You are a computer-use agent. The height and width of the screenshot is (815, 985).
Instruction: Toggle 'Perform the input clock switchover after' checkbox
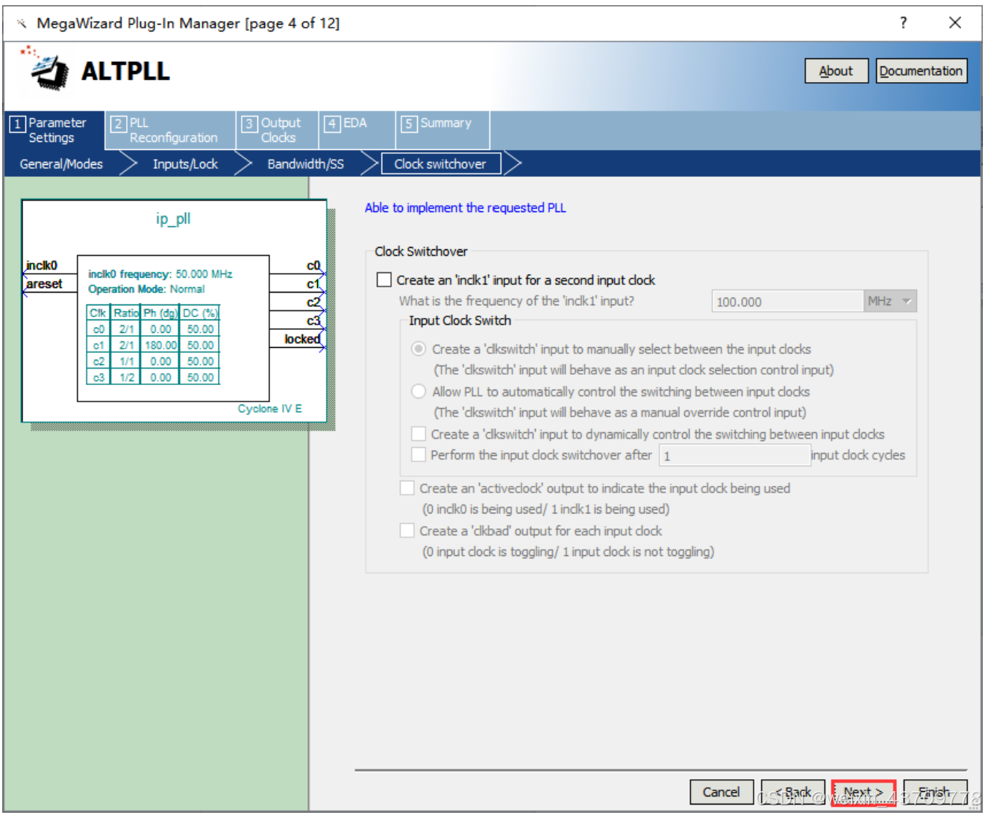(419, 455)
